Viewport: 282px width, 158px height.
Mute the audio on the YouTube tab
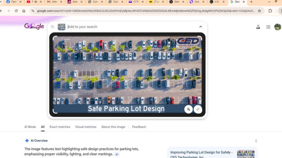[36, 2]
